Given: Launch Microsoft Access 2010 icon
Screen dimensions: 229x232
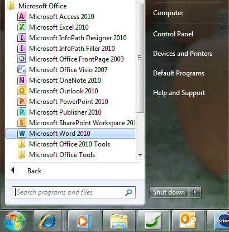Looking at the screenshot, I should pyautogui.click(x=22, y=16).
